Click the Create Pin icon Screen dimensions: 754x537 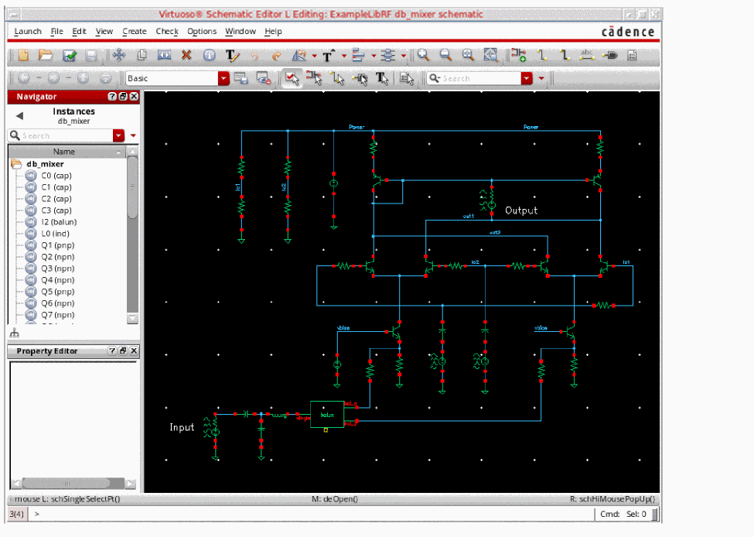(x=609, y=56)
